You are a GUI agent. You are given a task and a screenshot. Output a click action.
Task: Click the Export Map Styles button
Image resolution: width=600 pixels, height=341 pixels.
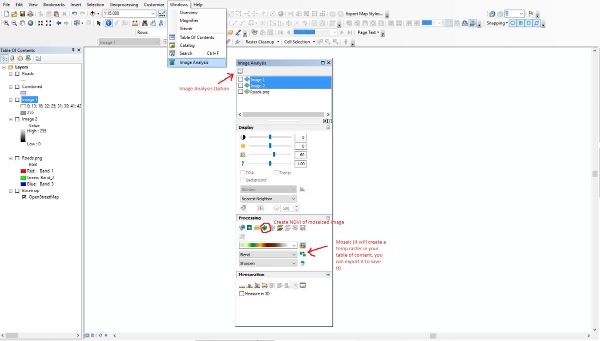click(x=364, y=14)
